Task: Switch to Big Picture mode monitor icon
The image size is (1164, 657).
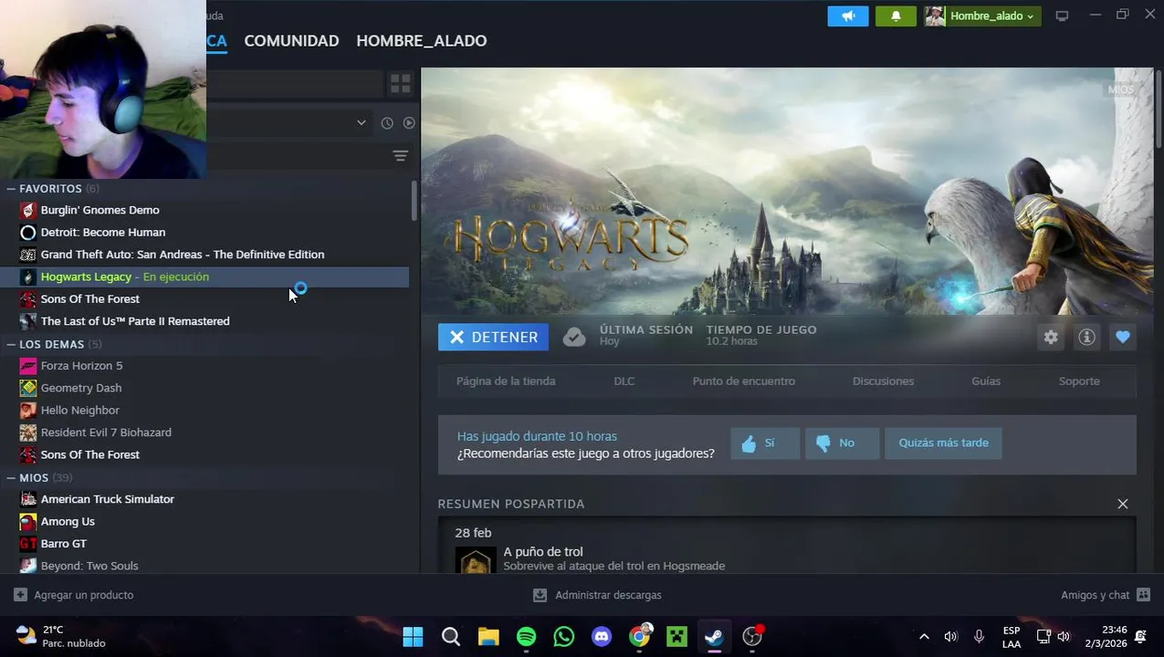Action: 1062,16
